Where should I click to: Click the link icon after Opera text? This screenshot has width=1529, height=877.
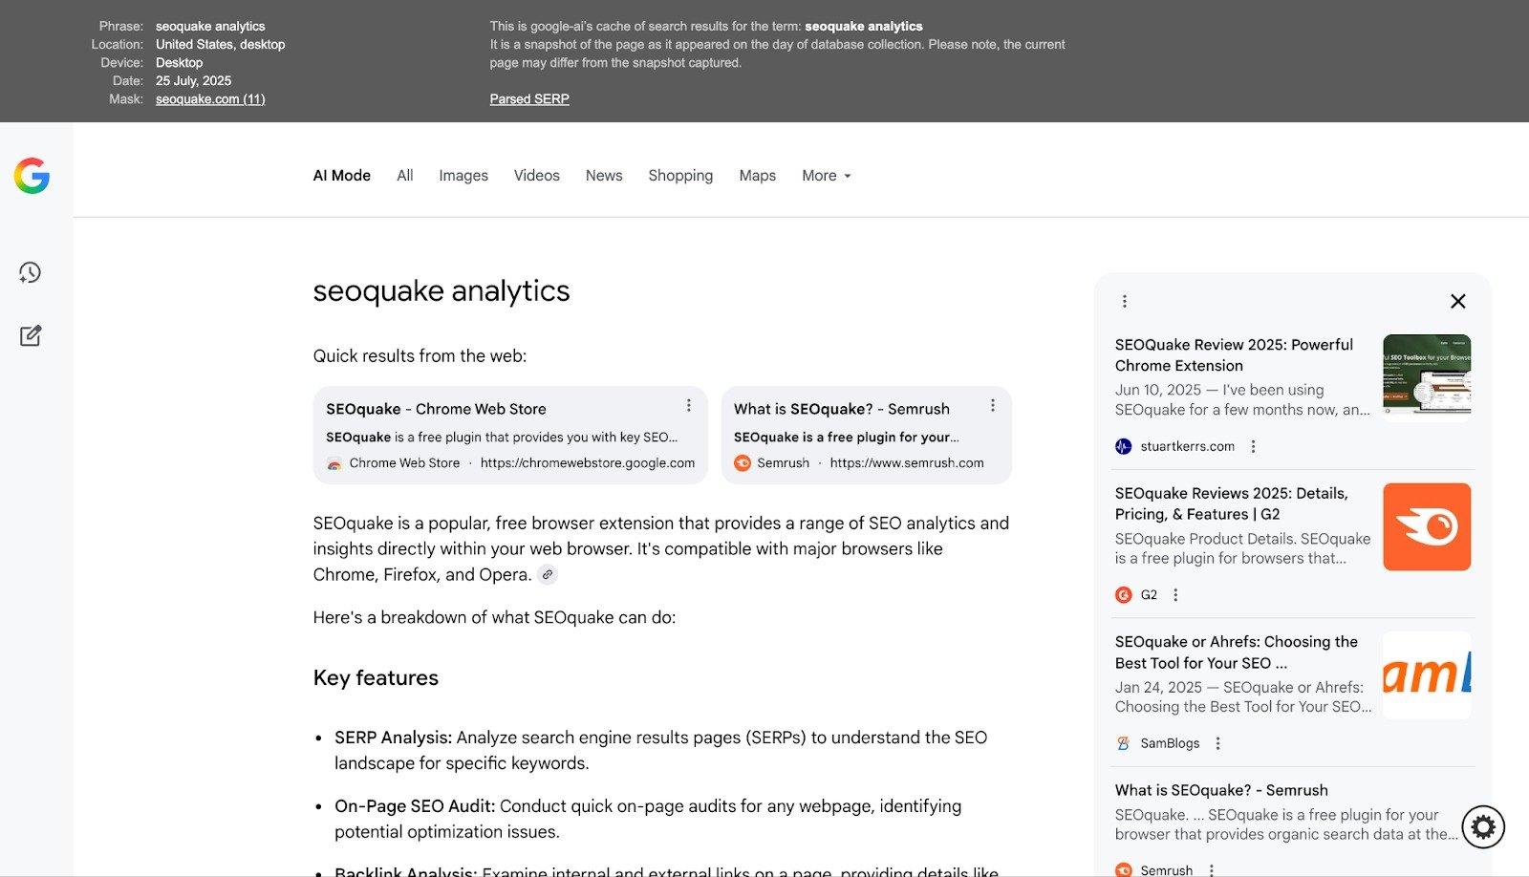pos(547,575)
